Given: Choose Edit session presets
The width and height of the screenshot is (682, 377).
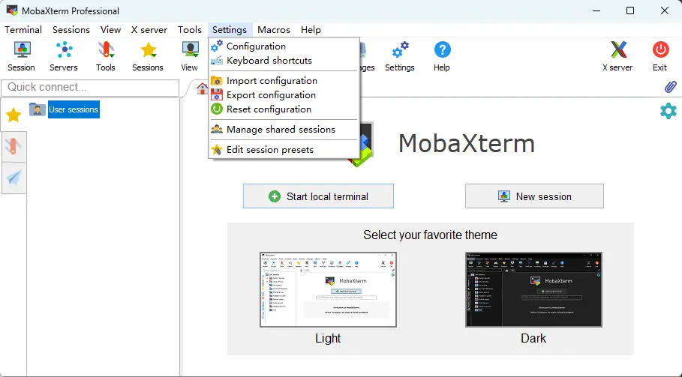Looking at the screenshot, I should (x=284, y=150).
